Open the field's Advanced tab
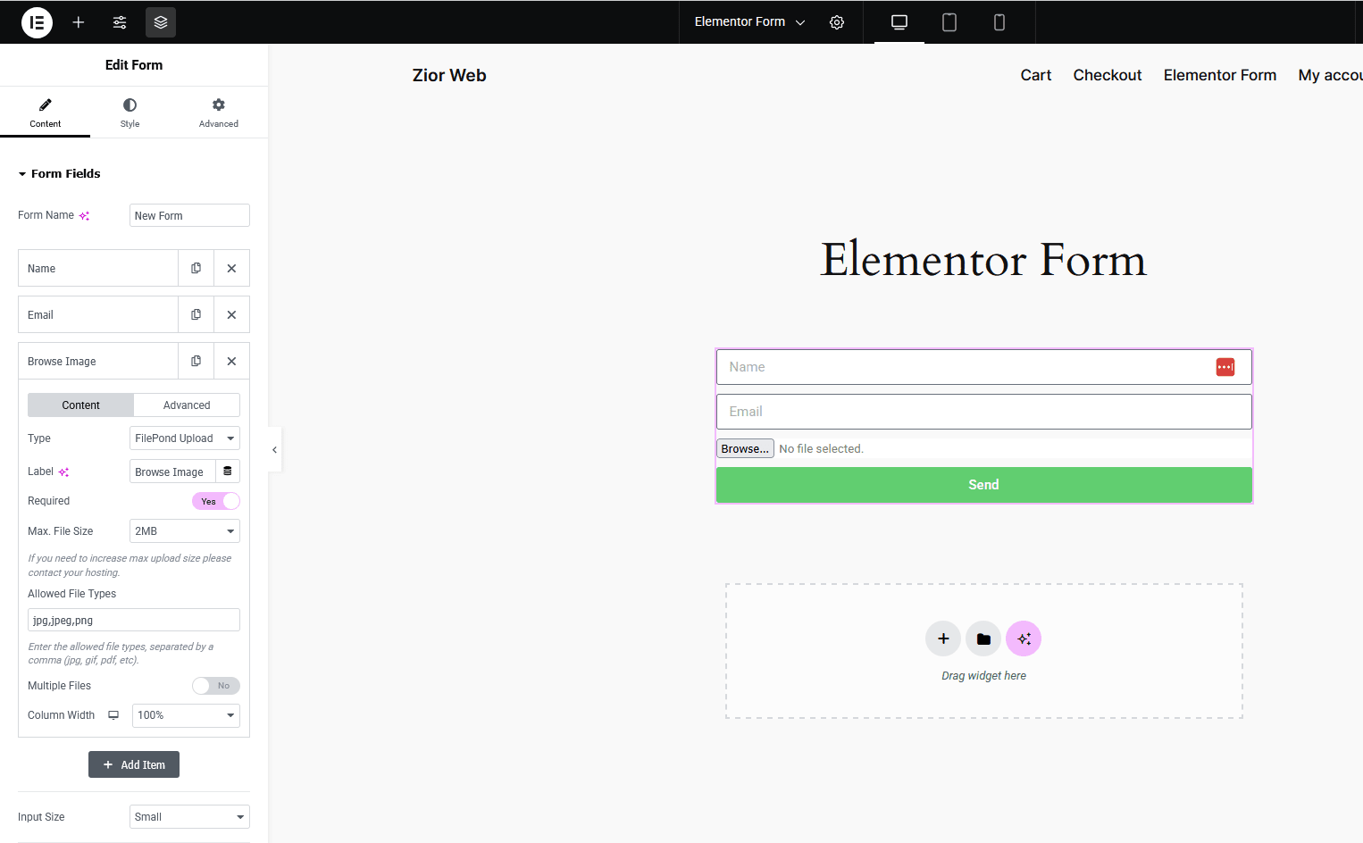Viewport: 1363px width, 843px height. point(187,405)
